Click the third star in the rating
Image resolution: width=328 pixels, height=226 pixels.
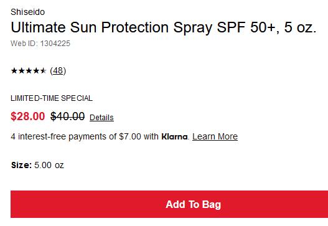click(x=29, y=71)
